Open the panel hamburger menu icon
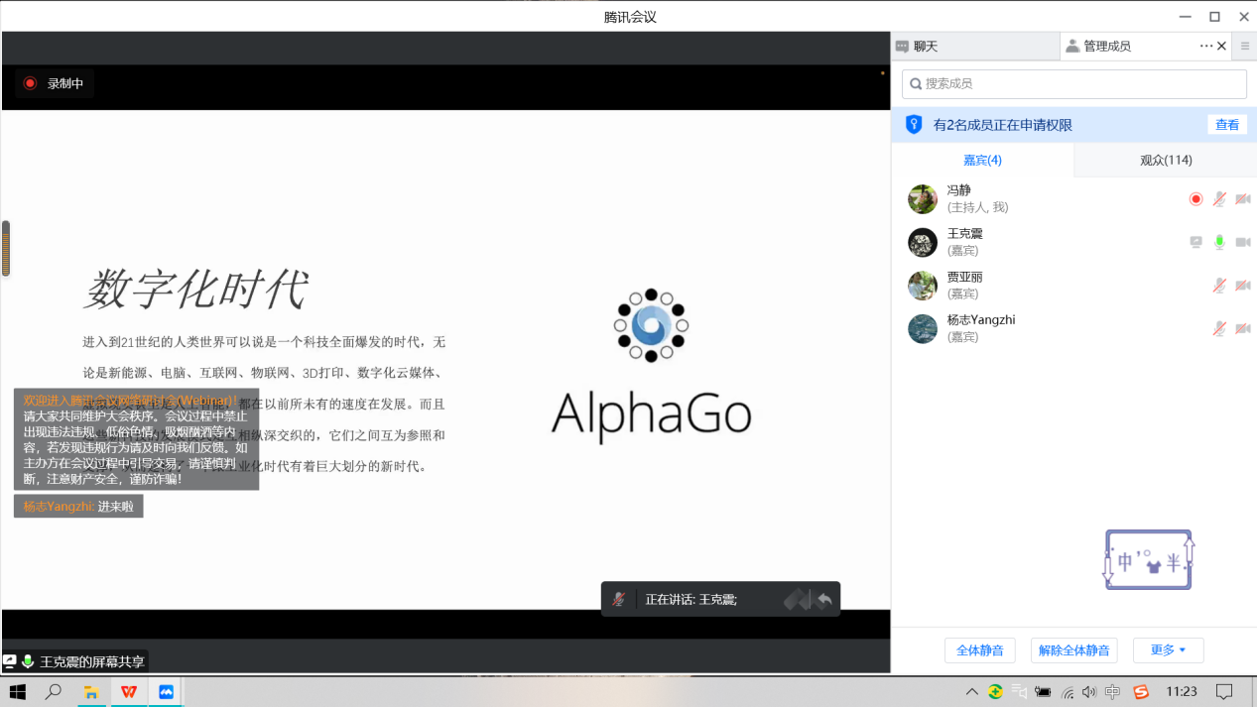This screenshot has width=1257, height=707. point(1245,46)
